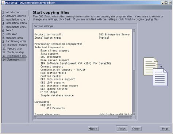This screenshot has width=173, height=134.
Task: Open step 9 Partitioning options
Action: (14, 41)
